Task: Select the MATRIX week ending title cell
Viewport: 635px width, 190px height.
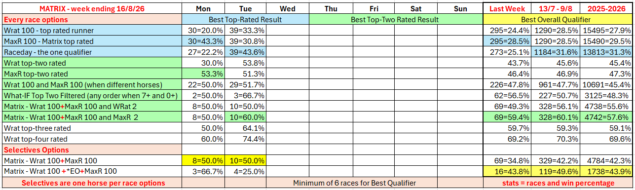Action: point(92,9)
